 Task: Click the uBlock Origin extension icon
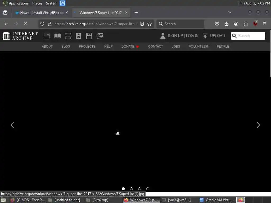pyautogui.click(x=255, y=24)
